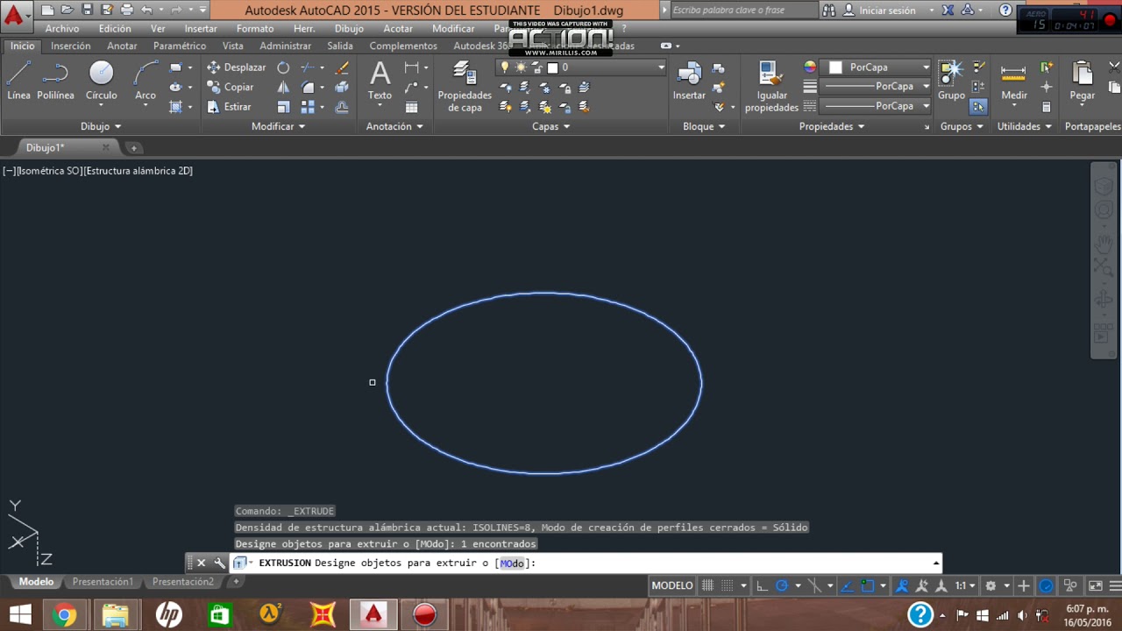Click MOdo option in command line
Viewport: 1122px width, 631px height.
(x=512, y=564)
